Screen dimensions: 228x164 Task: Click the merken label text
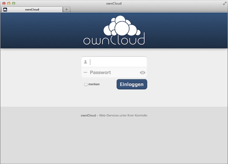click(94, 84)
